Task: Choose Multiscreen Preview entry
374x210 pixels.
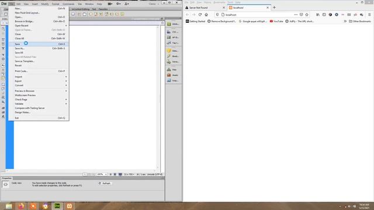Action: (x=39, y=95)
